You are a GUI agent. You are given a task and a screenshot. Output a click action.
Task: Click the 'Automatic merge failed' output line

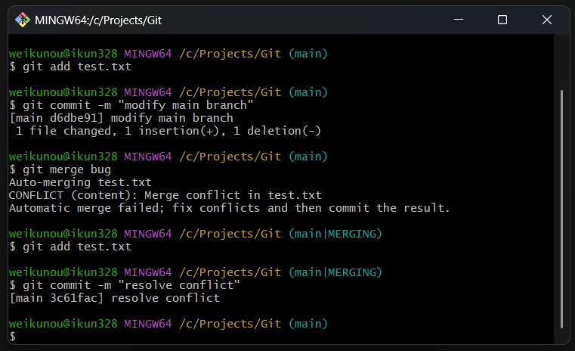point(229,208)
